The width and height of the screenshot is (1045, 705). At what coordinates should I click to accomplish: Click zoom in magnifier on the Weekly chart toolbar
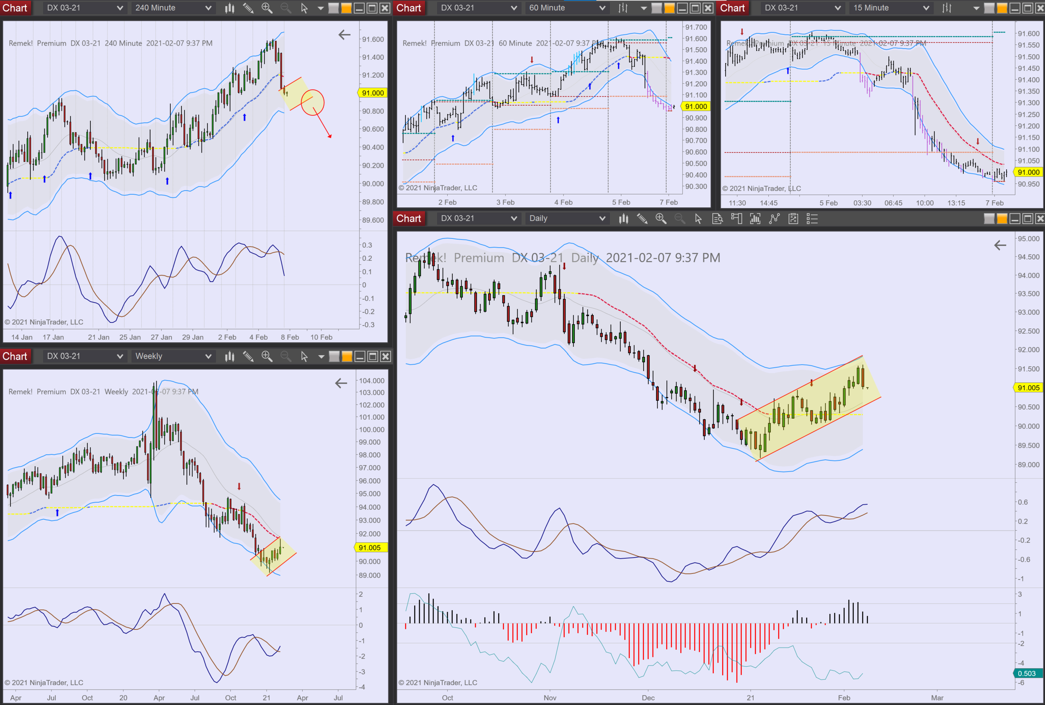coord(267,356)
